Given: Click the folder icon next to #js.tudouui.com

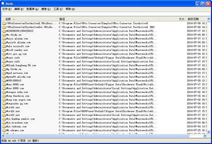Looking at the screenshot, I should [4, 126].
